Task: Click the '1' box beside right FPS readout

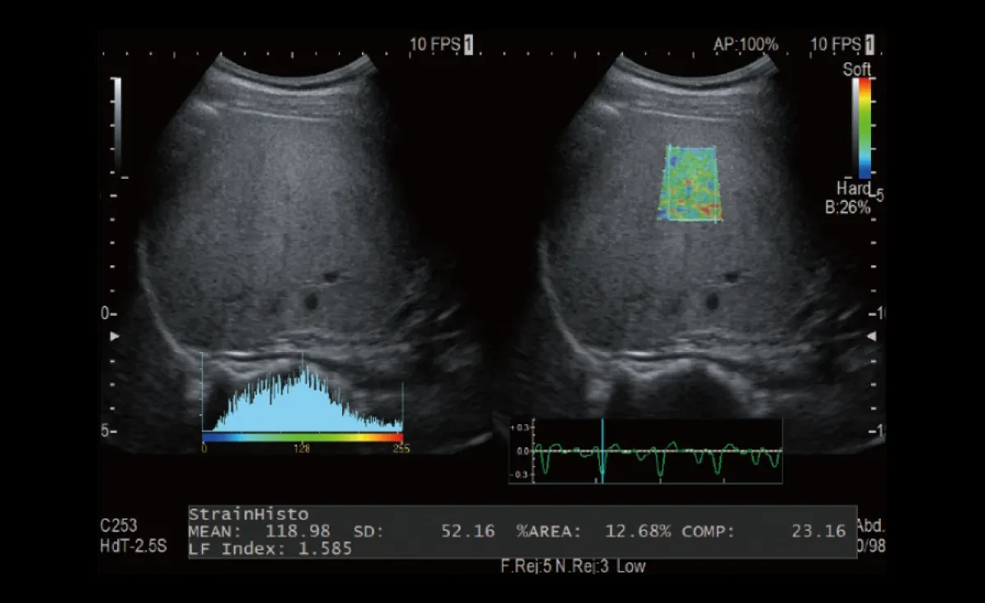Action: [x=869, y=44]
